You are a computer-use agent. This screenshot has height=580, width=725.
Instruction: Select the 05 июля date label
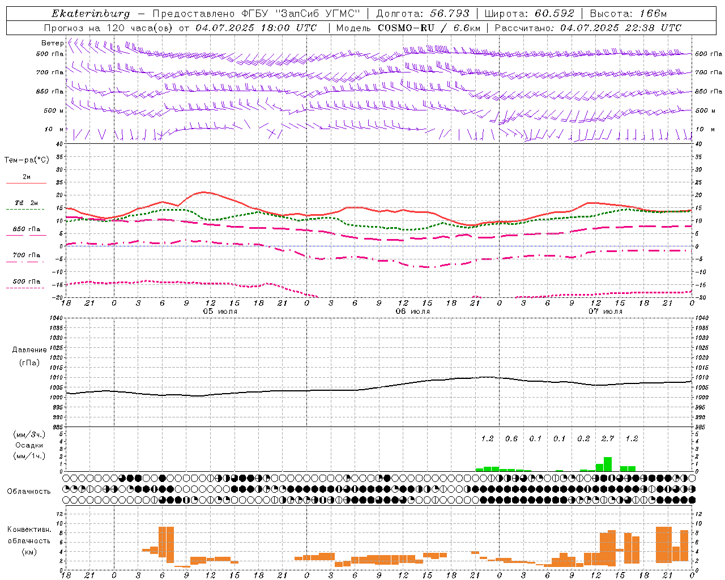tap(220, 312)
